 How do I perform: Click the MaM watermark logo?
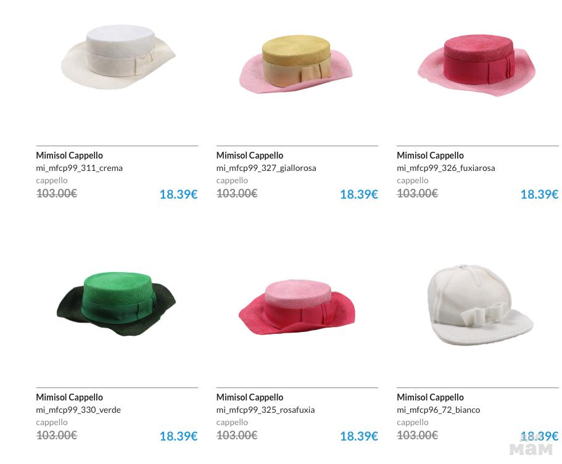pyautogui.click(x=531, y=449)
